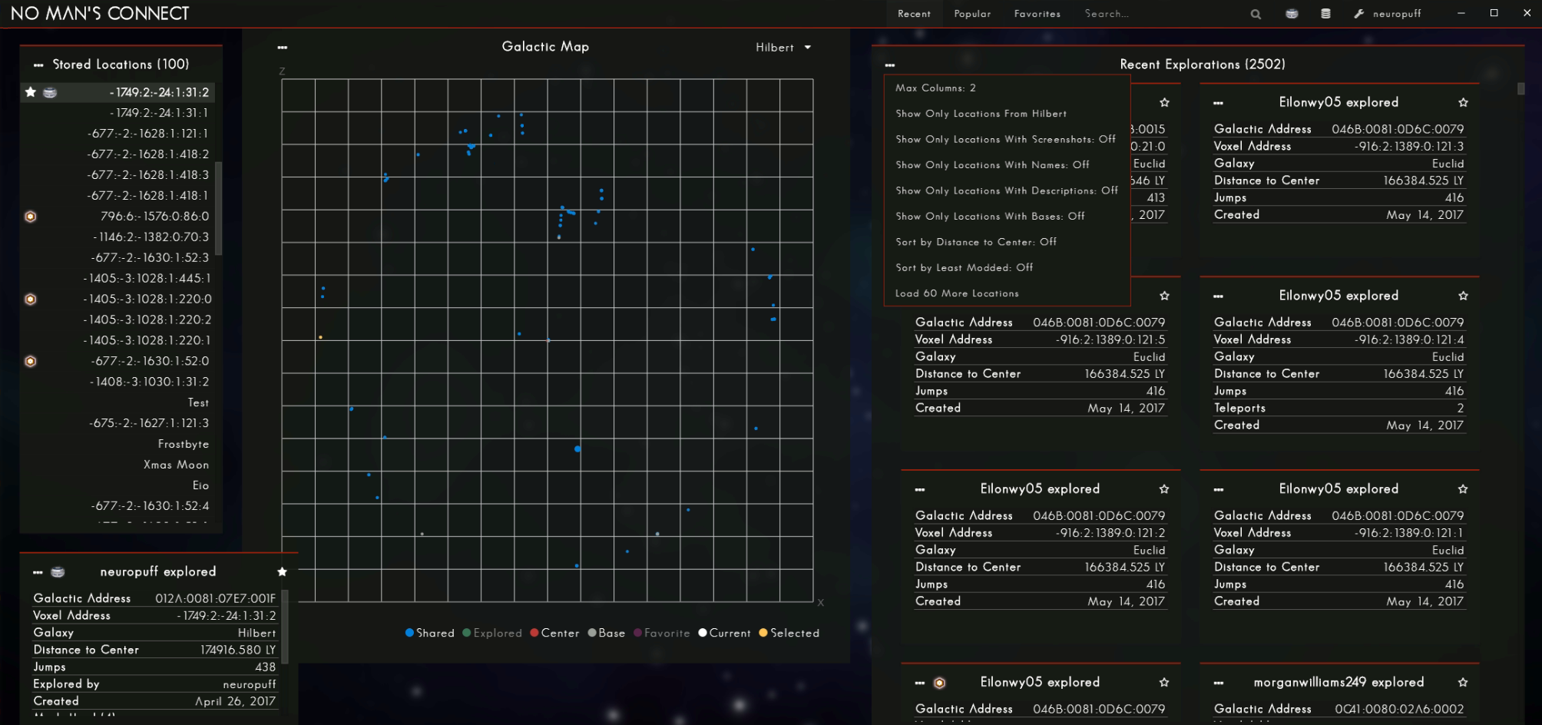Favorite the card with voxel -916:2:1389:0:121:5
This screenshot has height=725, width=1542.
point(1164,296)
